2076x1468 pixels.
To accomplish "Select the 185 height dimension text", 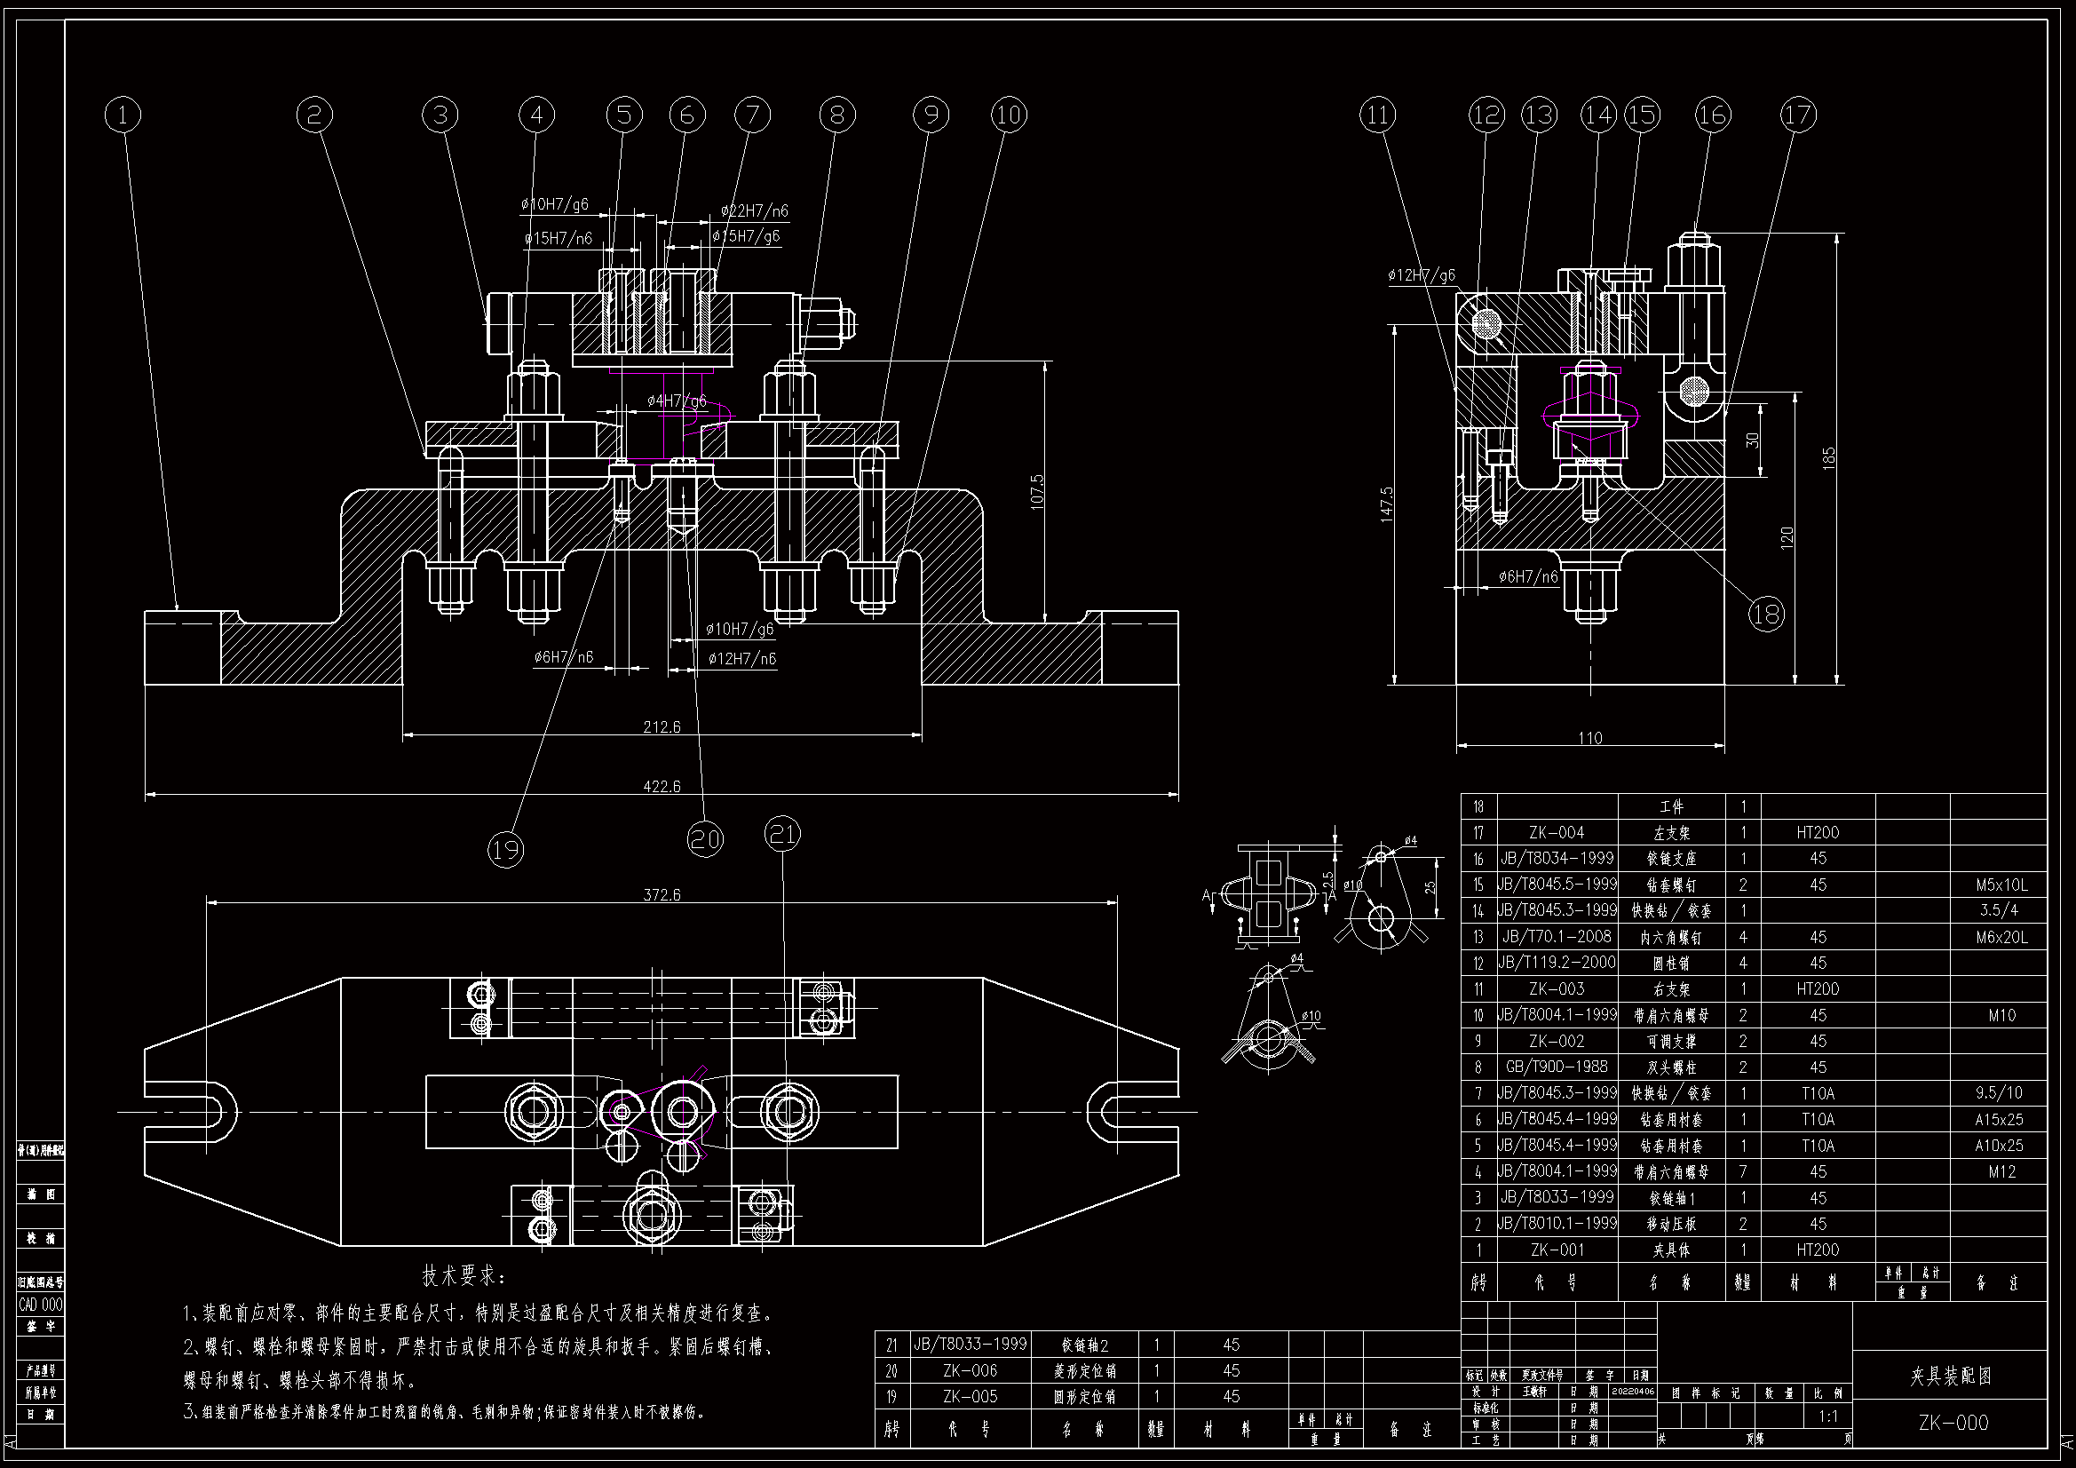I will coord(1828,457).
